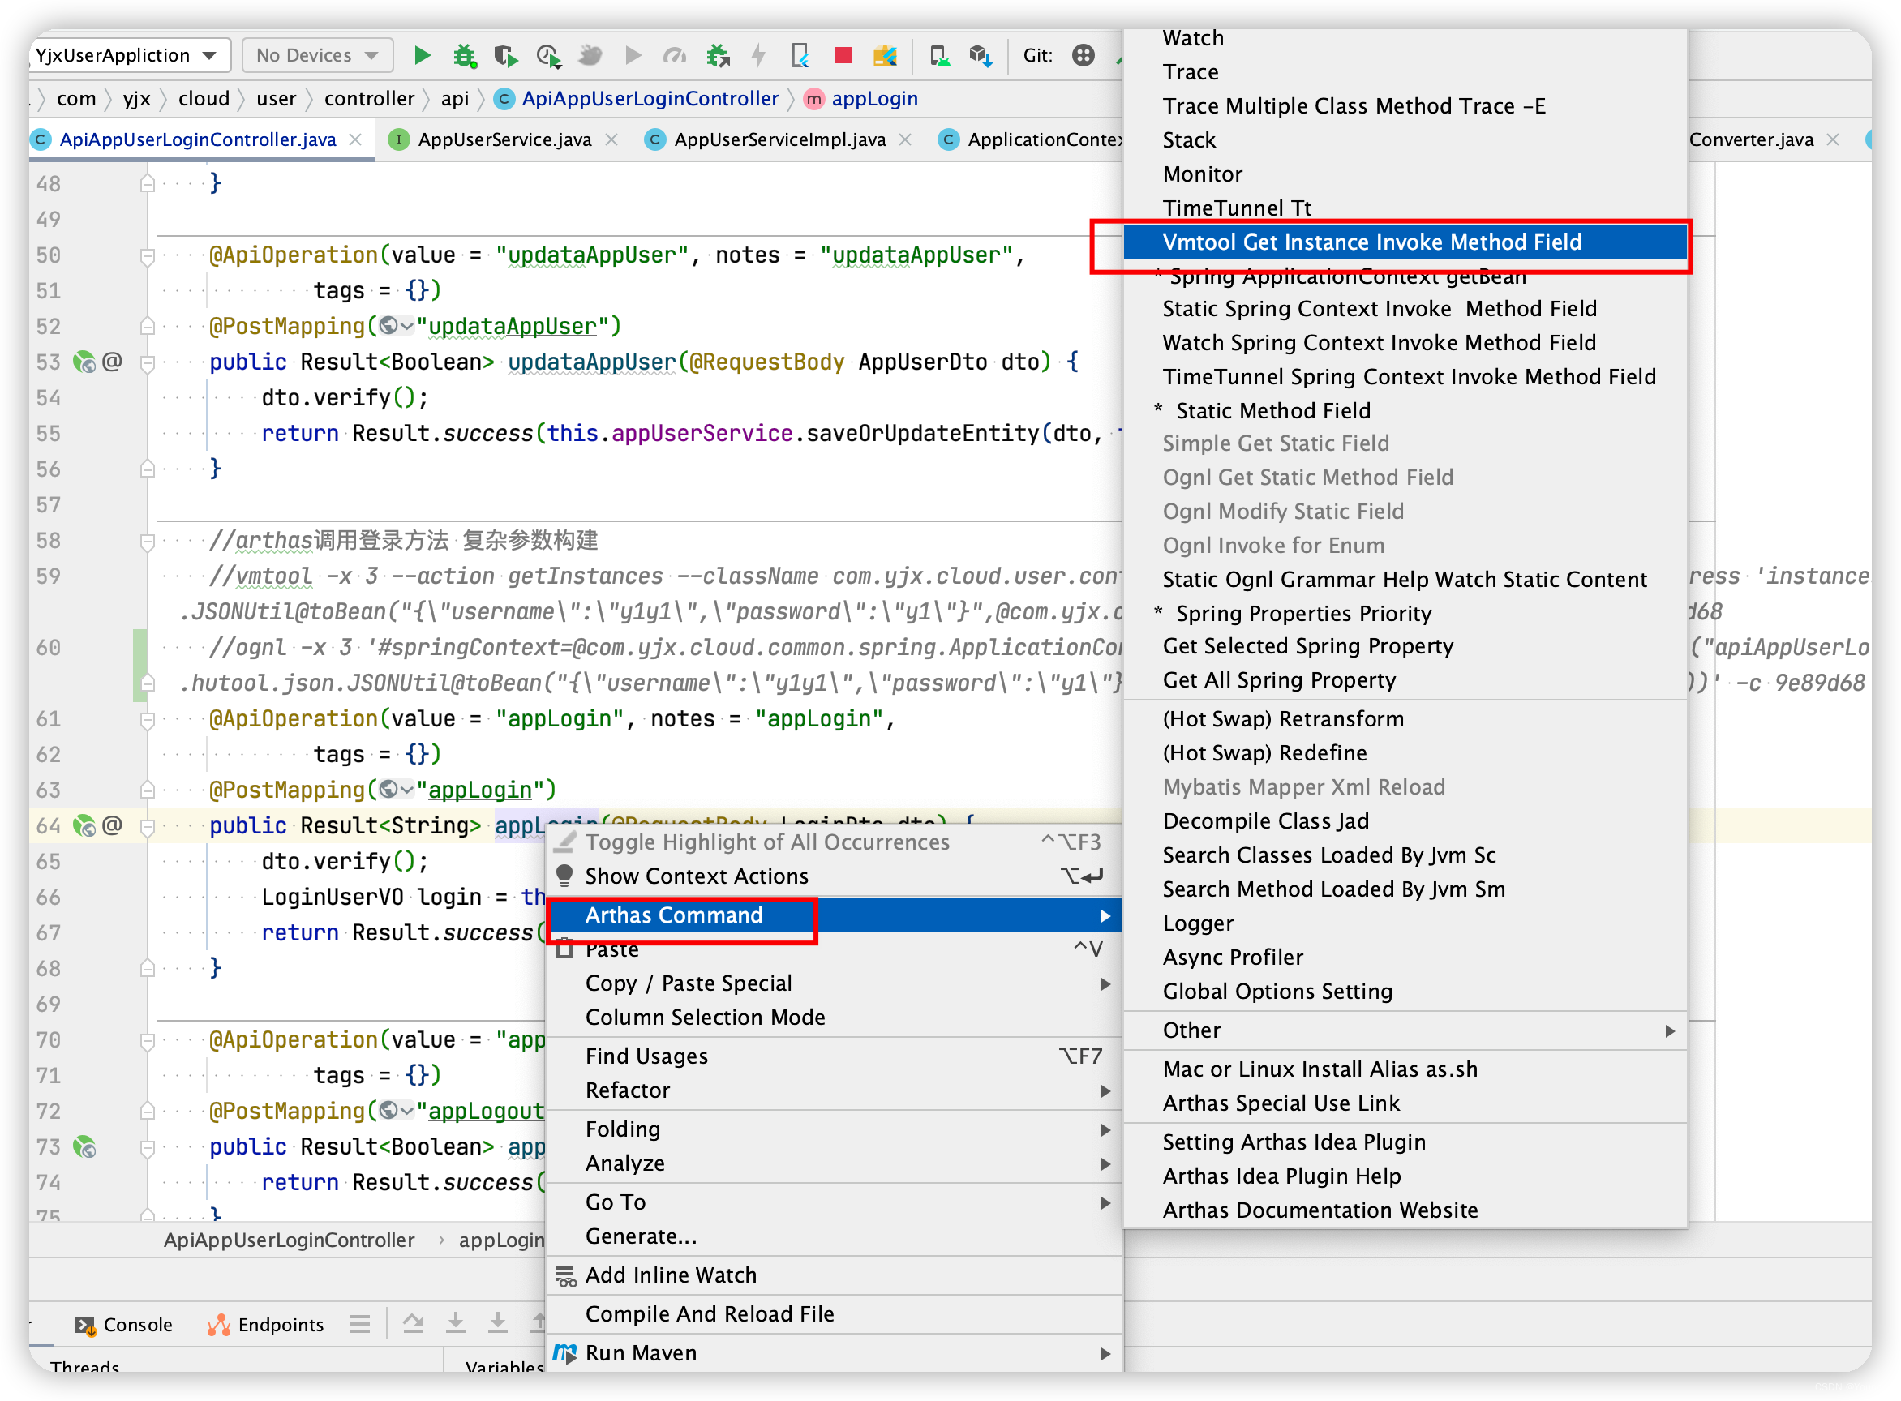Open the Flutter folder icon in toolbar
Screen dimensions: 1901x1401
coord(885,56)
